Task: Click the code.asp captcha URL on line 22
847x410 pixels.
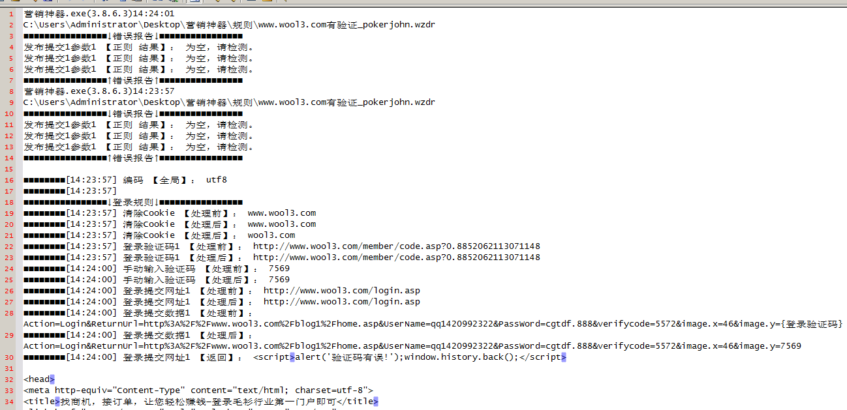Action: tap(396, 246)
